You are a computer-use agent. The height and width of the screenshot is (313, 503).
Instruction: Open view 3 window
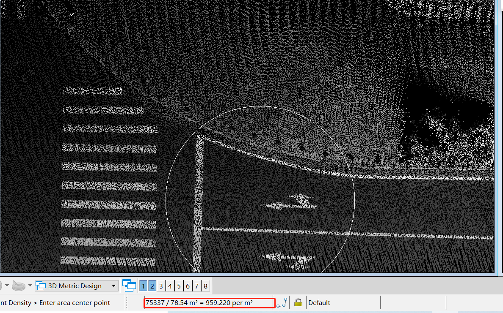click(x=161, y=286)
